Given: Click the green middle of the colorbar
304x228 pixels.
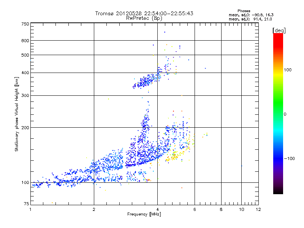Looking at the screenshot, I should tap(278, 105).
